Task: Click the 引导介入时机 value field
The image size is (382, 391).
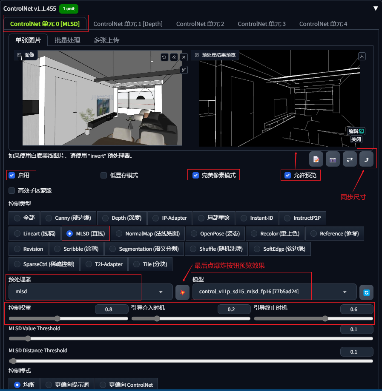Action: point(234,309)
